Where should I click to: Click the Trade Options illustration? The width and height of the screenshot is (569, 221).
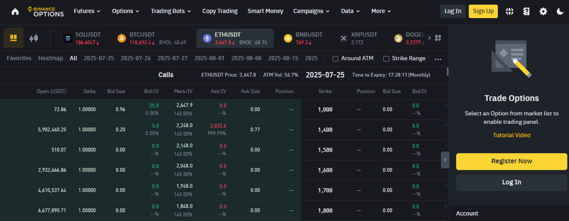[x=512, y=59]
